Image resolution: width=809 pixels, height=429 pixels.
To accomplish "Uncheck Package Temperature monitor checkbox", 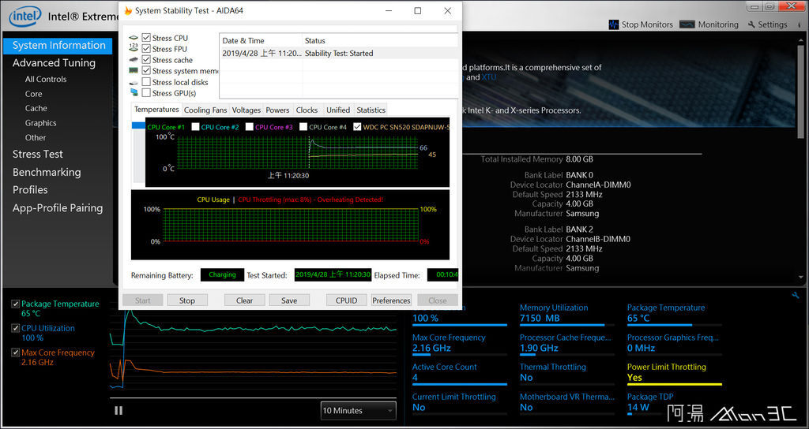I will [16, 304].
